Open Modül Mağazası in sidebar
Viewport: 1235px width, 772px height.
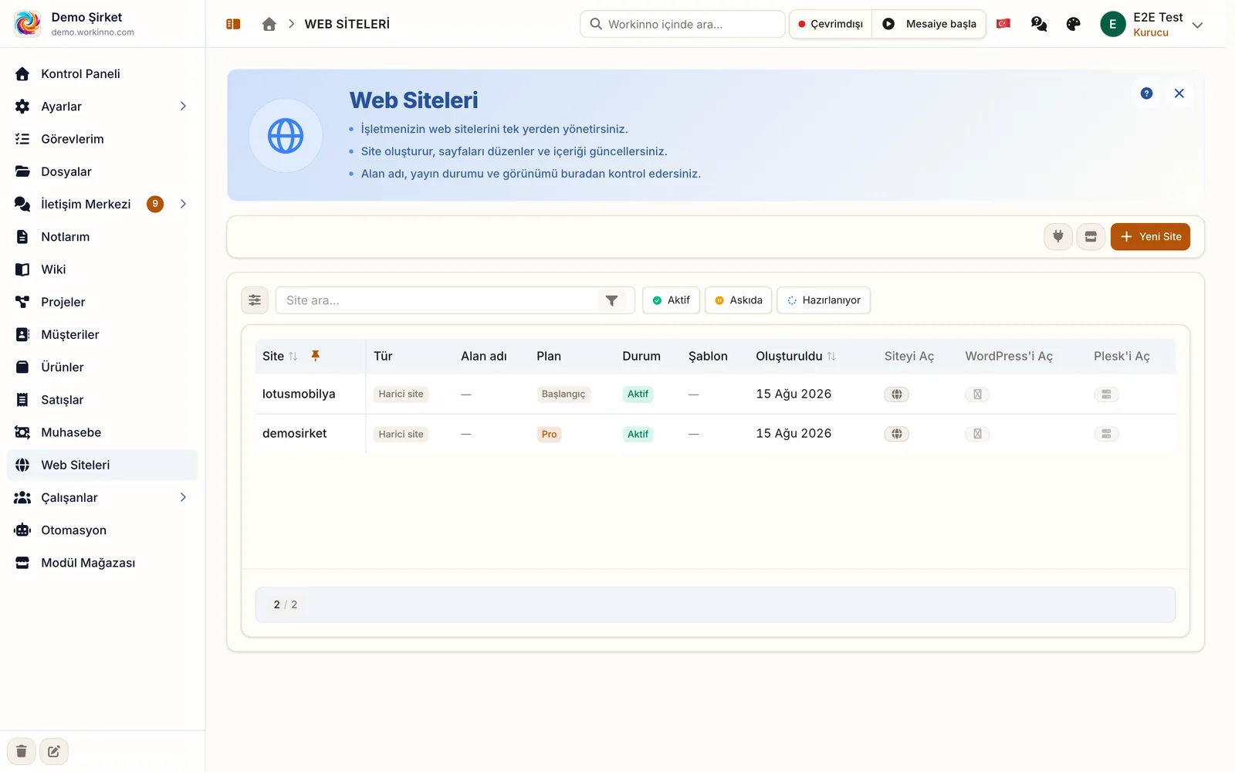click(102, 563)
